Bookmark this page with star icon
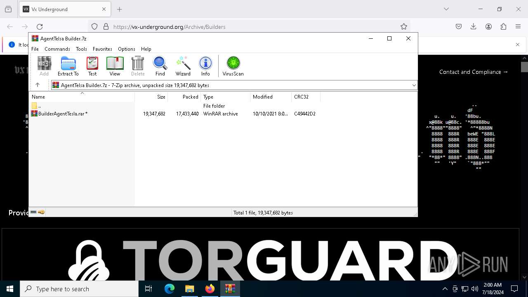 pyautogui.click(x=404, y=26)
